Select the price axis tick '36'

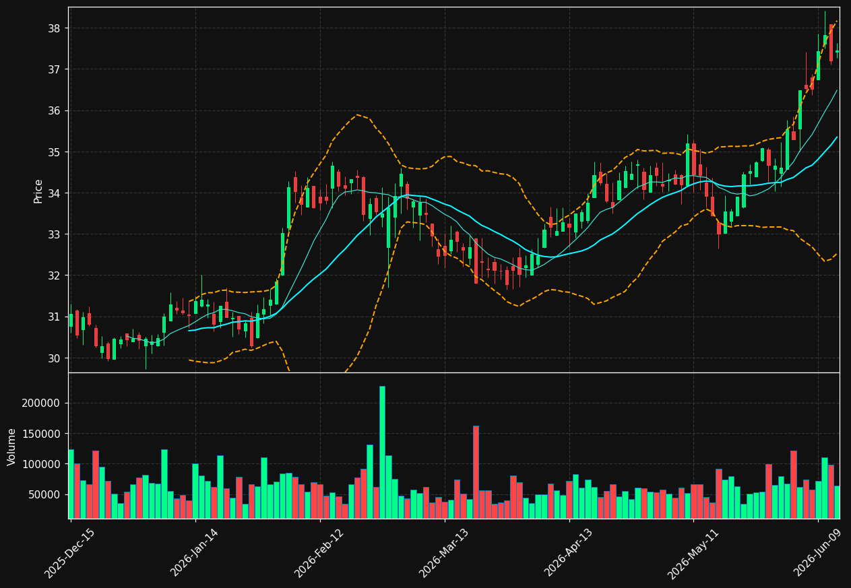55,111
